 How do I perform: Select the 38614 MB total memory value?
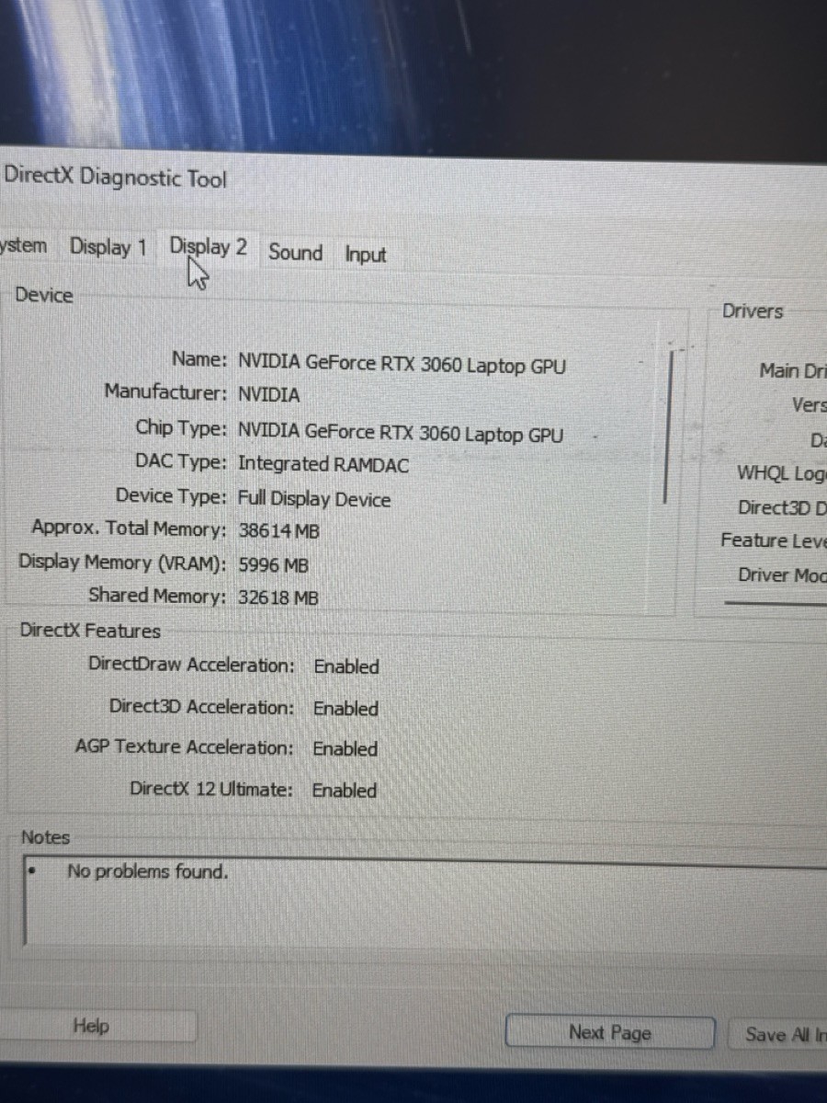click(278, 531)
